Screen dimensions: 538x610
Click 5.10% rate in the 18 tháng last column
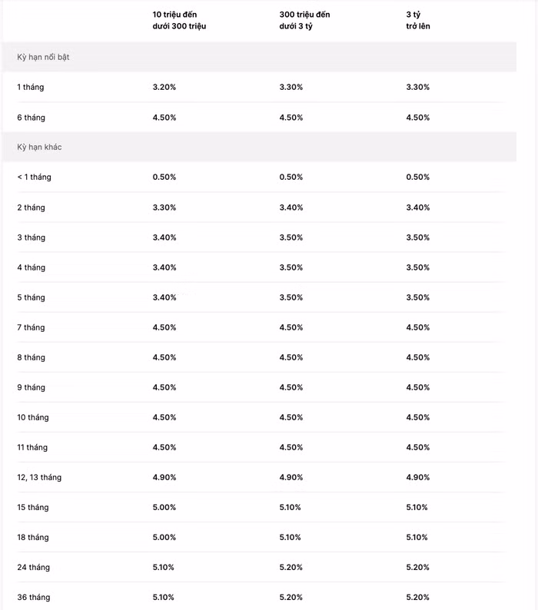[418, 537]
